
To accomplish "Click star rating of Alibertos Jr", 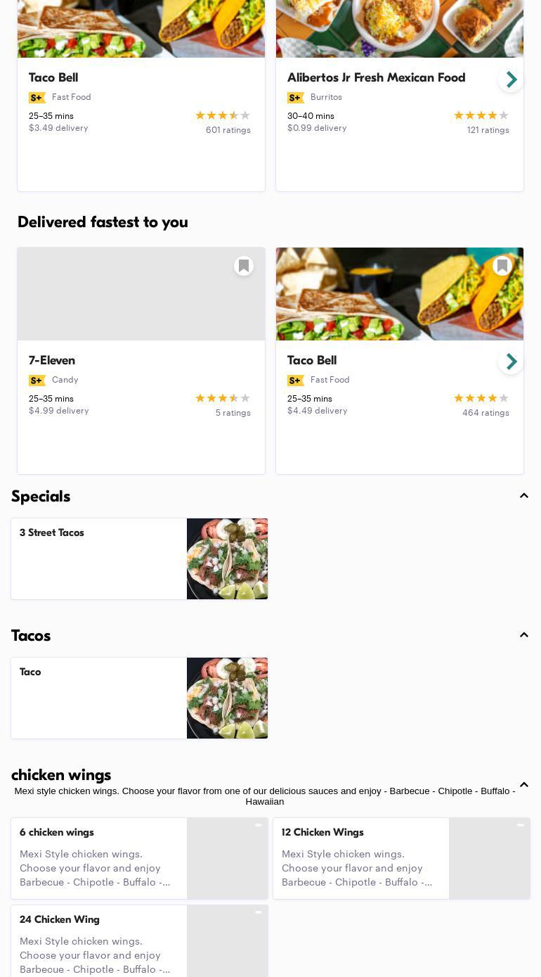I will [x=481, y=115].
